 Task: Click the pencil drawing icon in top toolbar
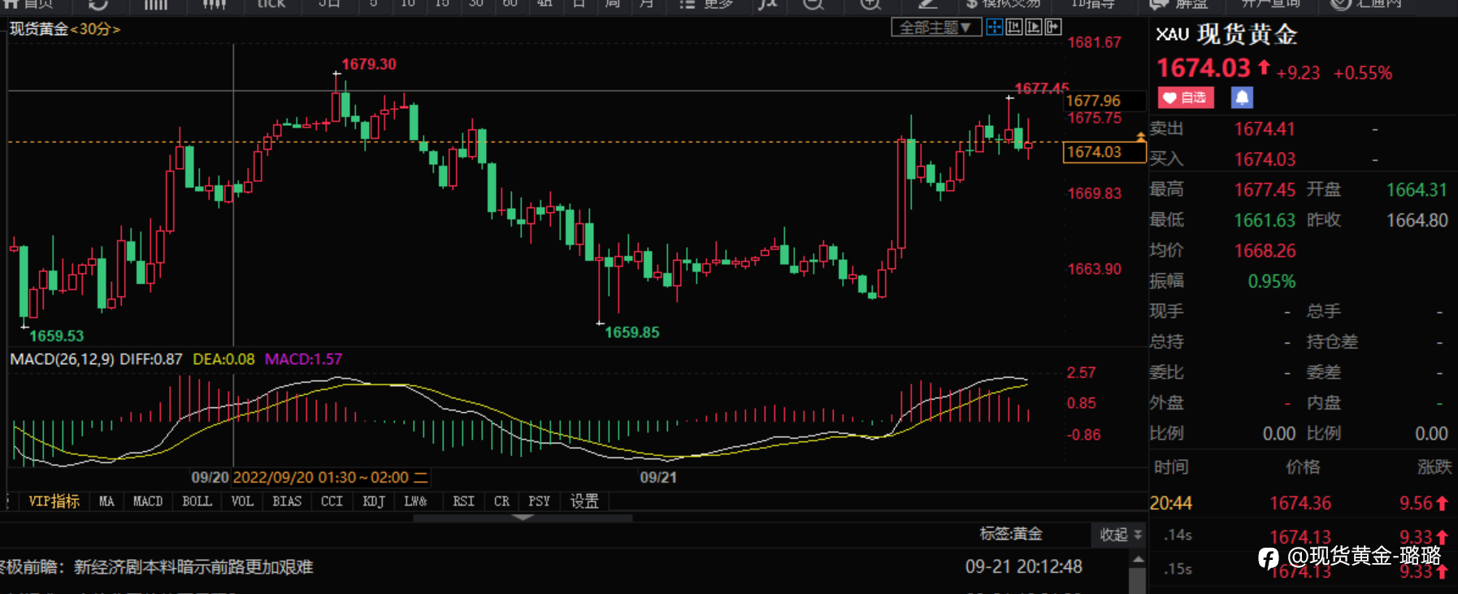click(927, 4)
